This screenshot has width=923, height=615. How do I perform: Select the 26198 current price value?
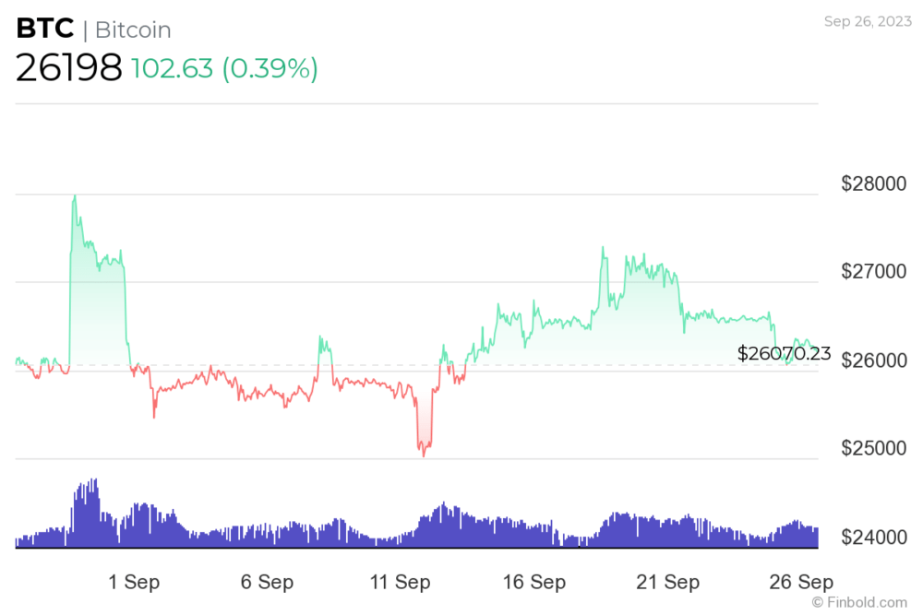[x=69, y=67]
